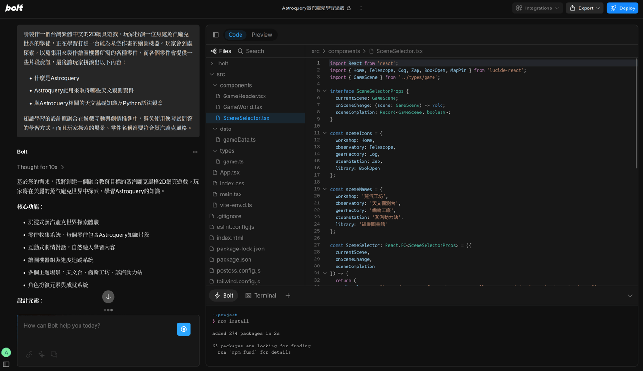This screenshot has height=371, width=643.
Task: Click the Bolt logo in header
Action: point(14,8)
